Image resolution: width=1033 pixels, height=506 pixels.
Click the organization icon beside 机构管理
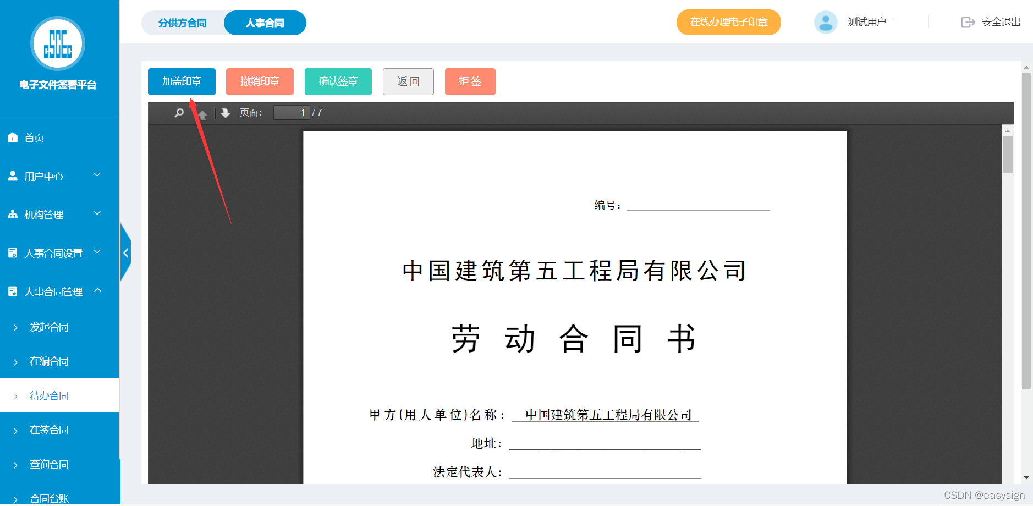point(13,215)
